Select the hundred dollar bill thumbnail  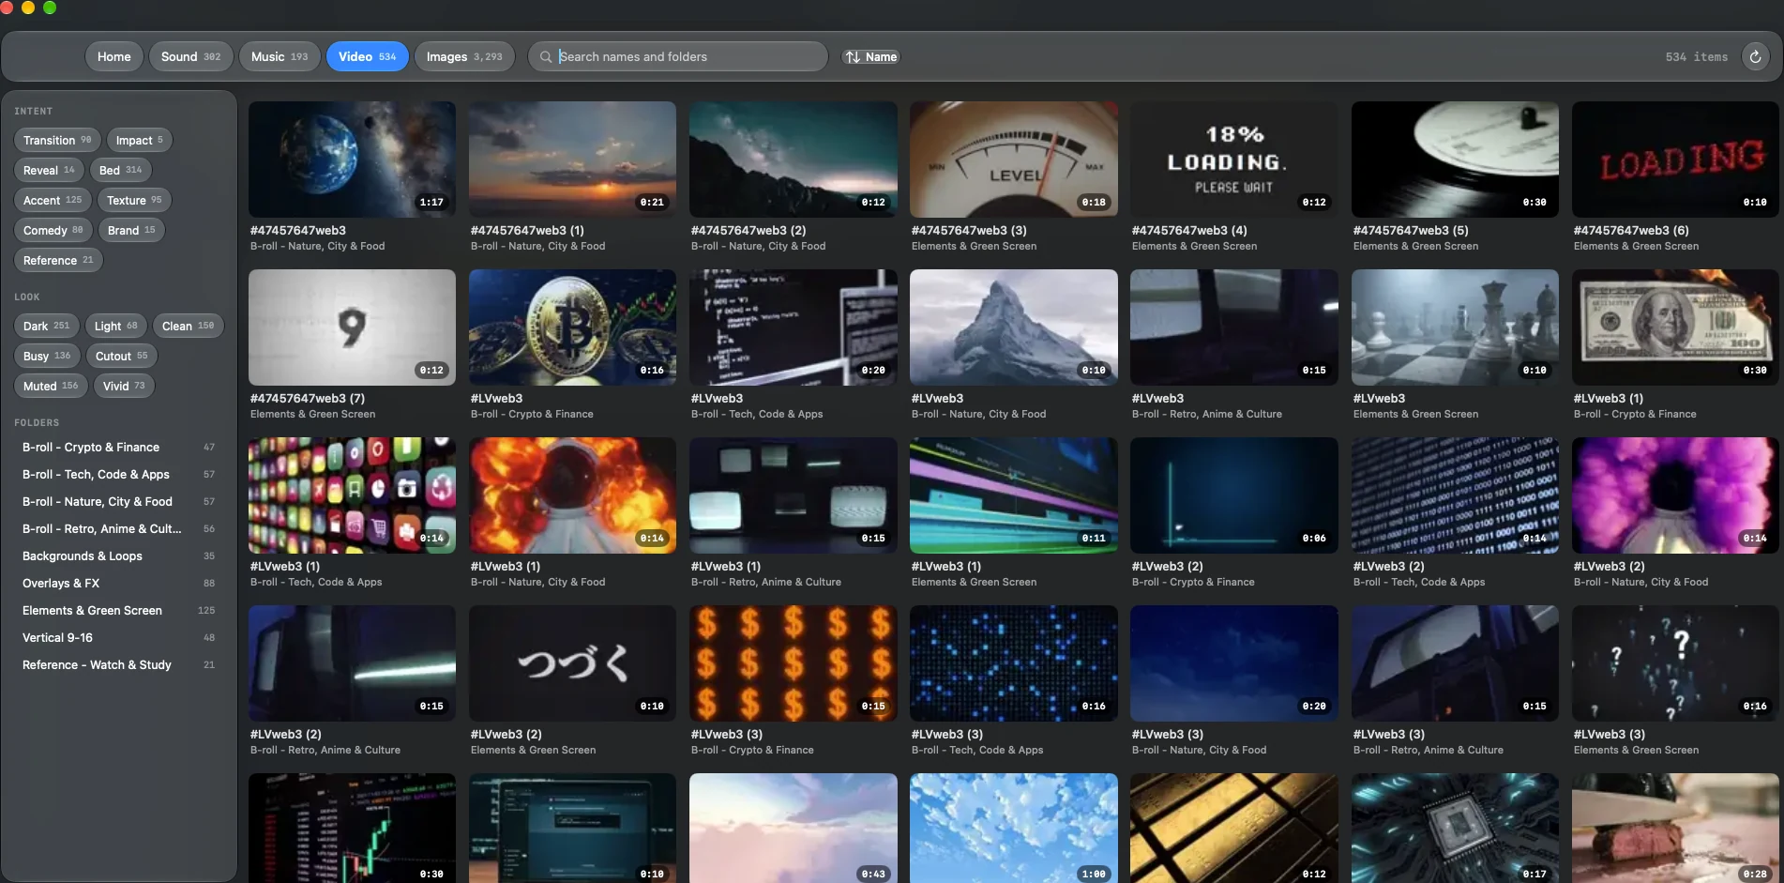[x=1675, y=327]
